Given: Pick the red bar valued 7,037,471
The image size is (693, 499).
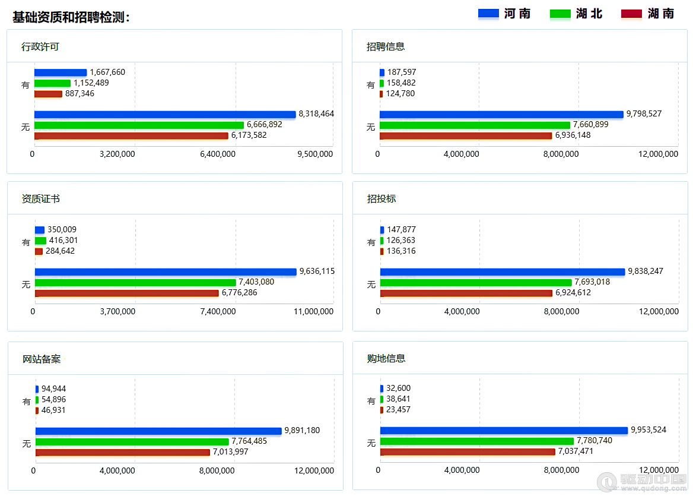Looking at the screenshot, I should click(468, 451).
